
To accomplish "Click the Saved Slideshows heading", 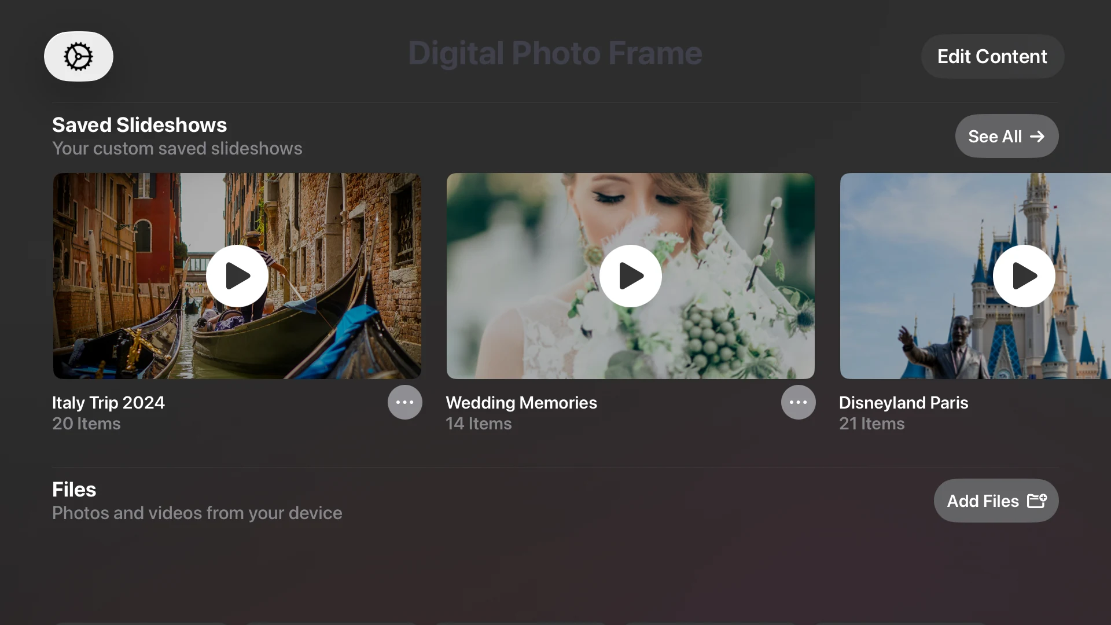I will [139, 125].
